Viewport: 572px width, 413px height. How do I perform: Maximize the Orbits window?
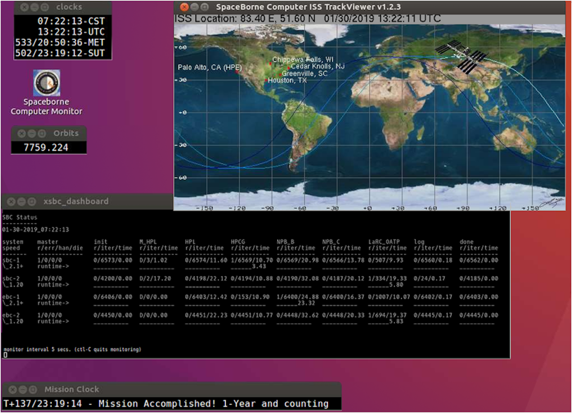[x=42, y=133]
